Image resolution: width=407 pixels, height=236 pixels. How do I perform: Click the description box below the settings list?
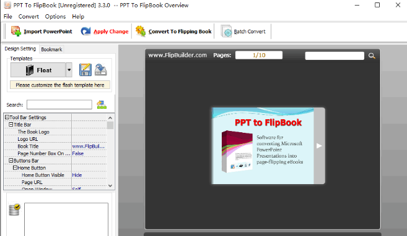66,219
